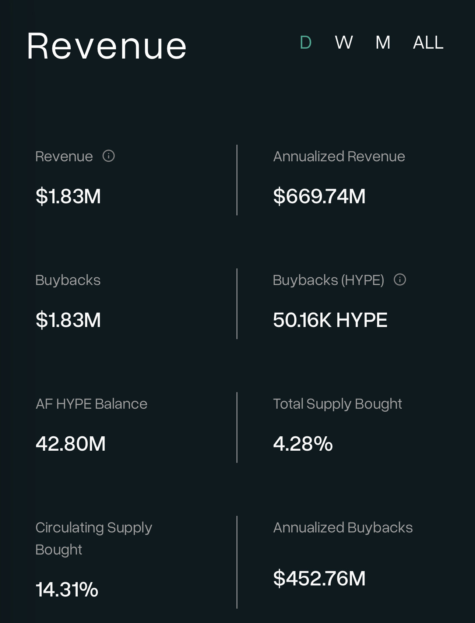Image resolution: width=475 pixels, height=623 pixels.
Task: Show the ALL time range
Action: tap(428, 43)
